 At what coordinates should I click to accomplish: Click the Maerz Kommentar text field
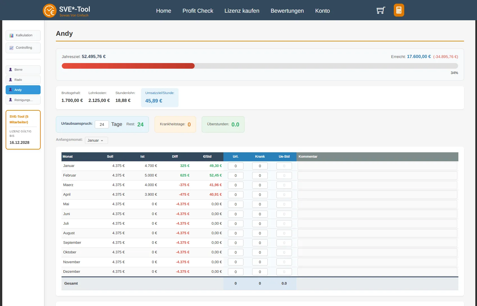pos(377,185)
